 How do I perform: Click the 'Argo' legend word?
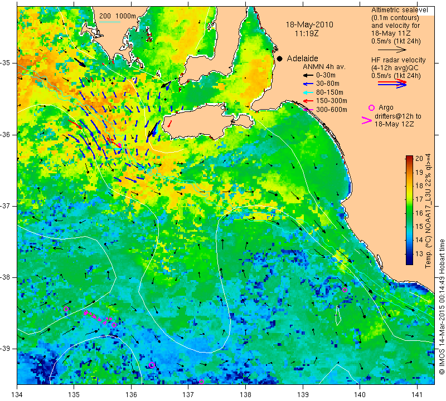(x=386, y=107)
